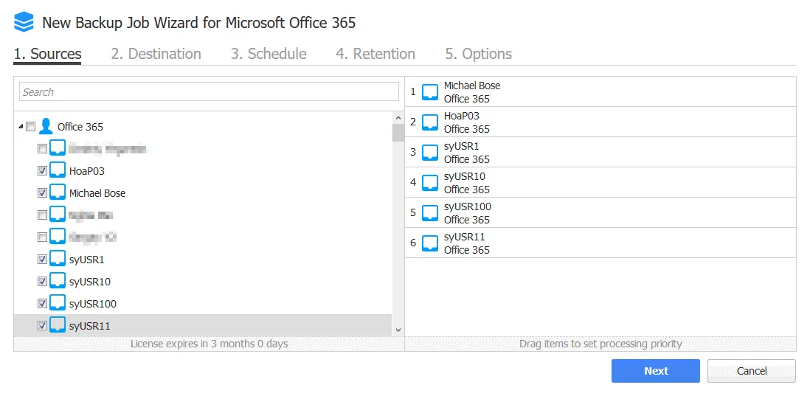Select the syUSR100 tree row label
The image size is (810, 396).
pos(92,304)
